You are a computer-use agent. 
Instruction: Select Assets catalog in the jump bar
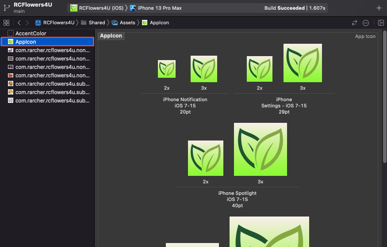point(123,23)
